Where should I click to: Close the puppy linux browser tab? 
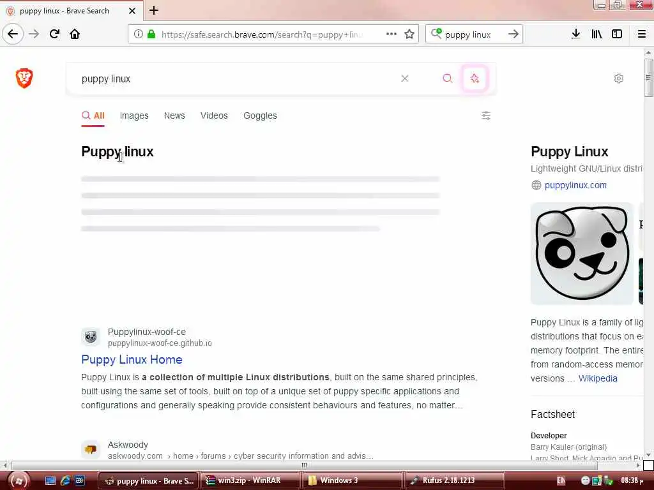click(132, 11)
